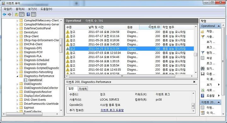Open the Help toolbar icon

tap(28, 14)
